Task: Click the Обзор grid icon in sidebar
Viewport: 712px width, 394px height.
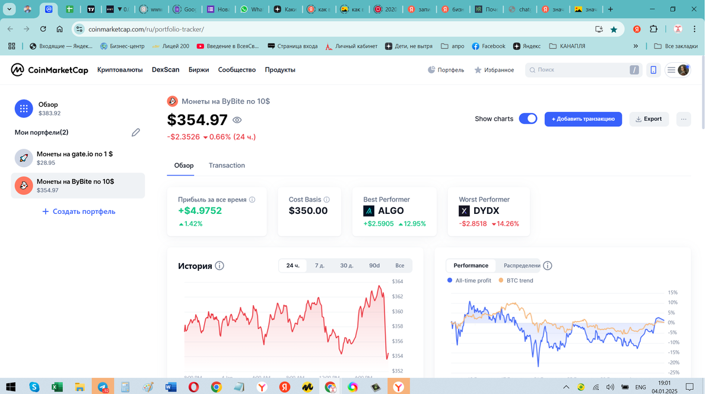Action: pyautogui.click(x=24, y=108)
